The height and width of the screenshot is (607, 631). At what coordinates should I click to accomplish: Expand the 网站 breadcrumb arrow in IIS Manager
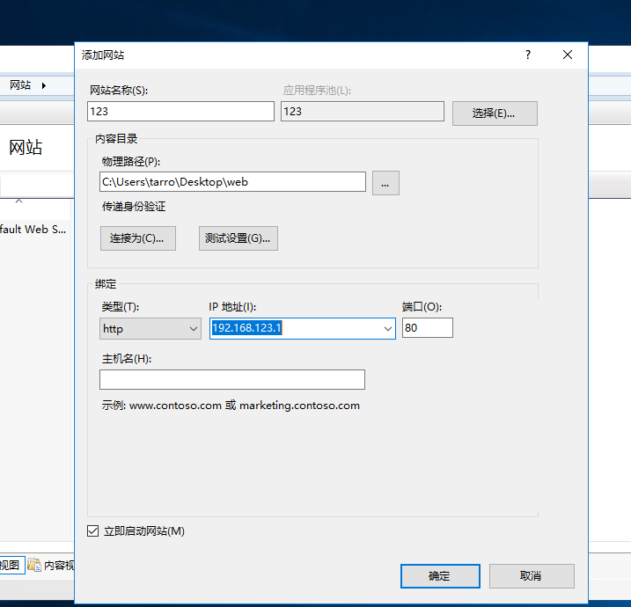click(x=43, y=85)
